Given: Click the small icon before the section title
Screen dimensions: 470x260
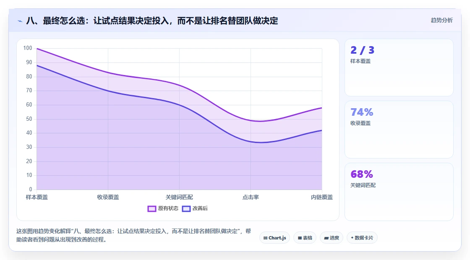Looking at the screenshot, I should [x=20, y=21].
